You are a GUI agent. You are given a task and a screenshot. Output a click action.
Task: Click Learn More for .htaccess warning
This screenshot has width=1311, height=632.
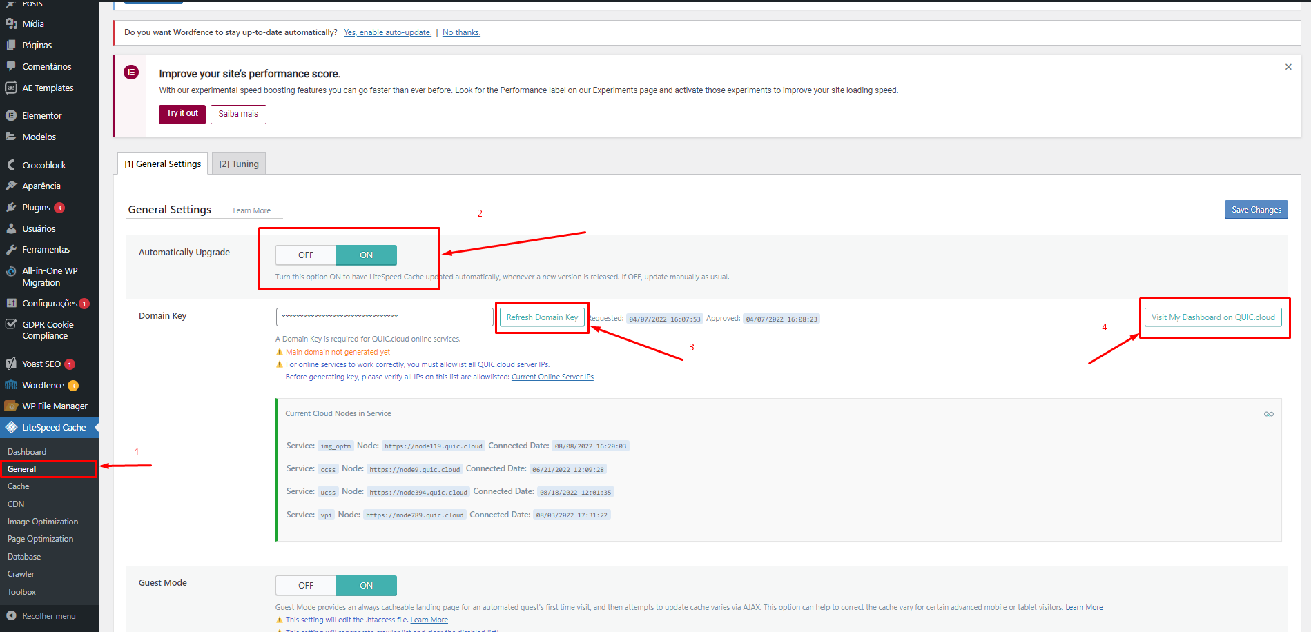point(429,620)
